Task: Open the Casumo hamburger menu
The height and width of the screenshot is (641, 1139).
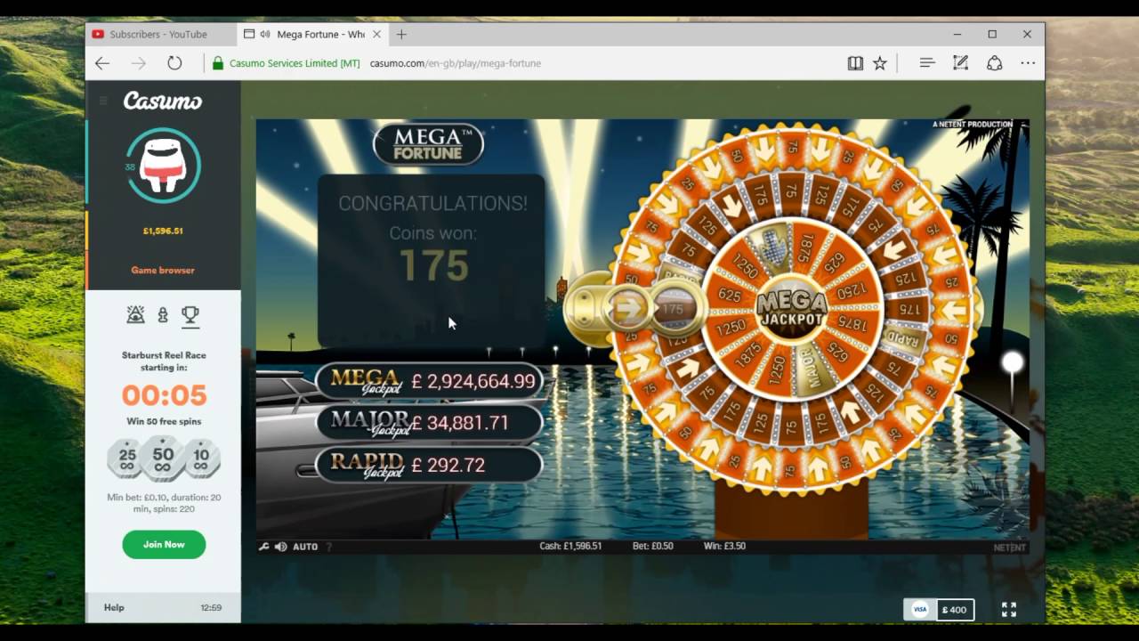Action: point(103,101)
